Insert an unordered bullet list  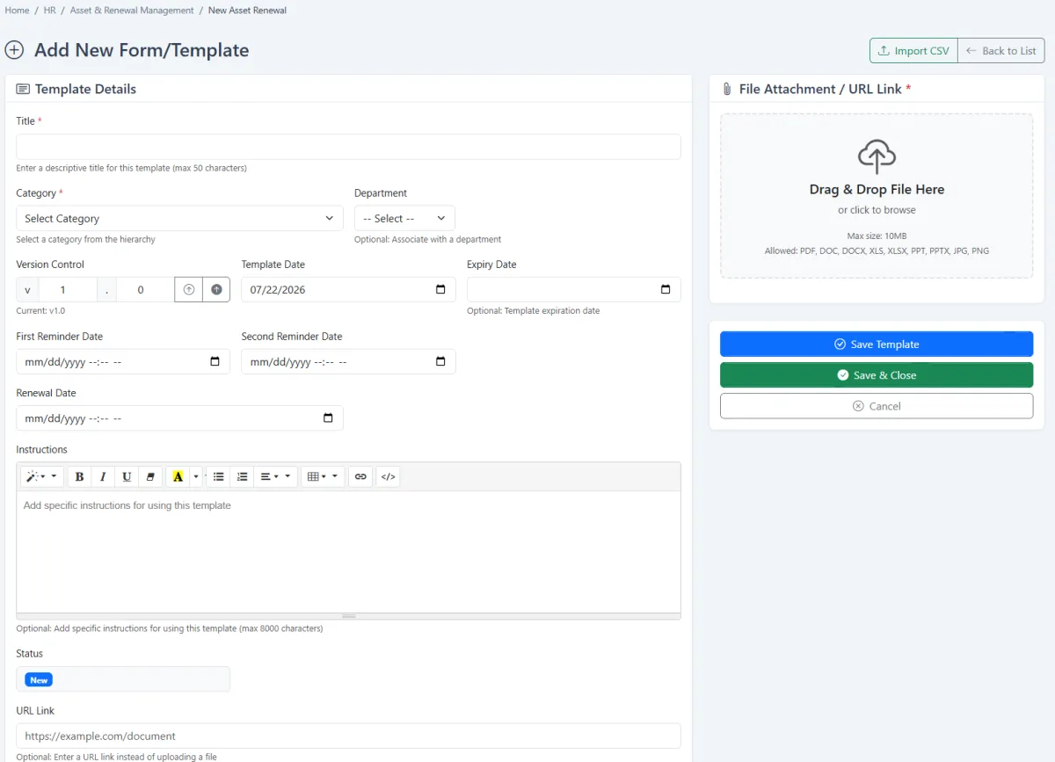point(219,476)
